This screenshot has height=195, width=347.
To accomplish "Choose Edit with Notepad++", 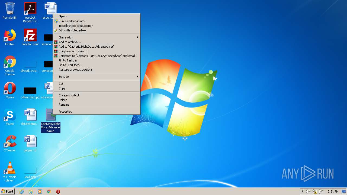I will pos(97,30).
